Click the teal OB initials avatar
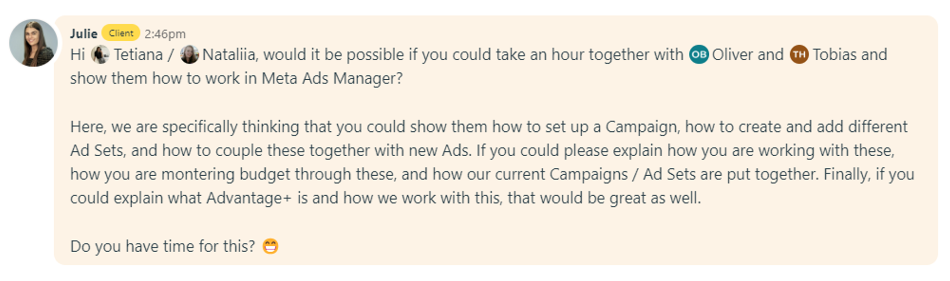Image resolution: width=950 pixels, height=281 pixels. (699, 55)
